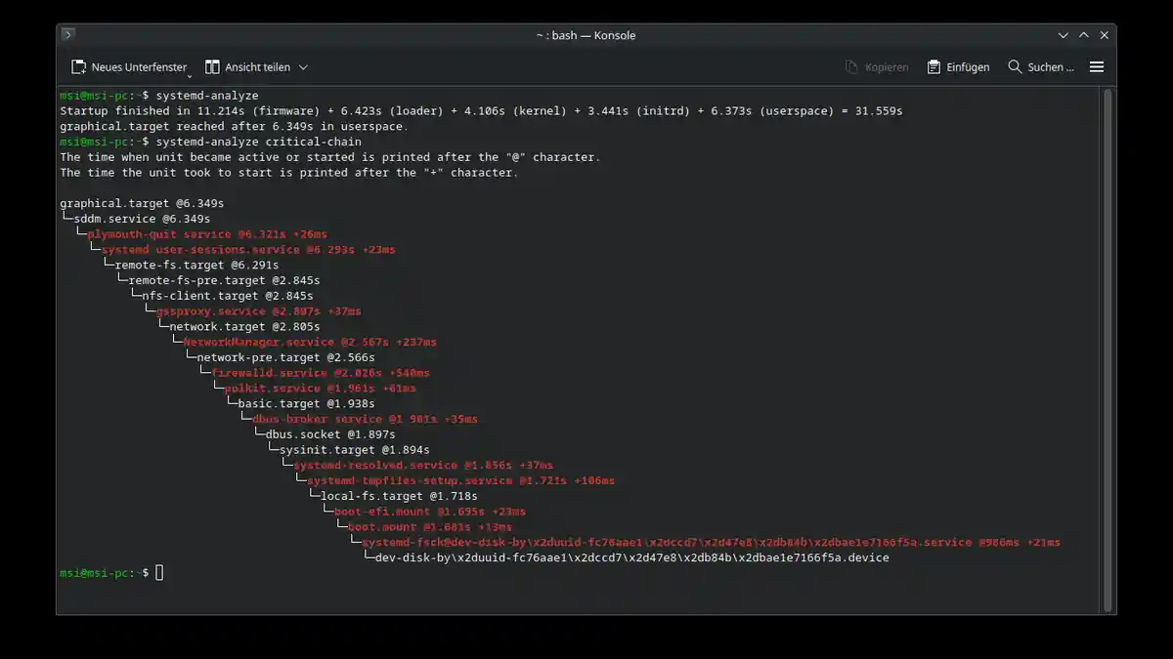Click the cursor at the last shell prompt

click(x=159, y=573)
